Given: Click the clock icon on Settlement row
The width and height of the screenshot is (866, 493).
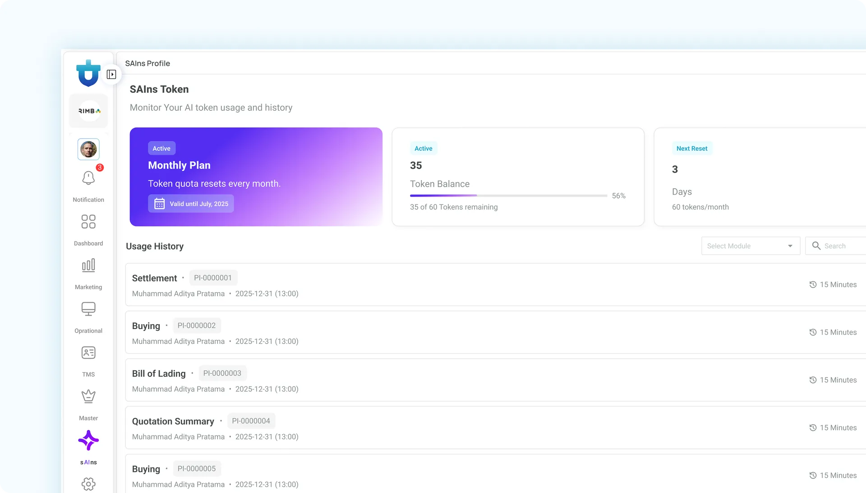Looking at the screenshot, I should click(x=813, y=285).
